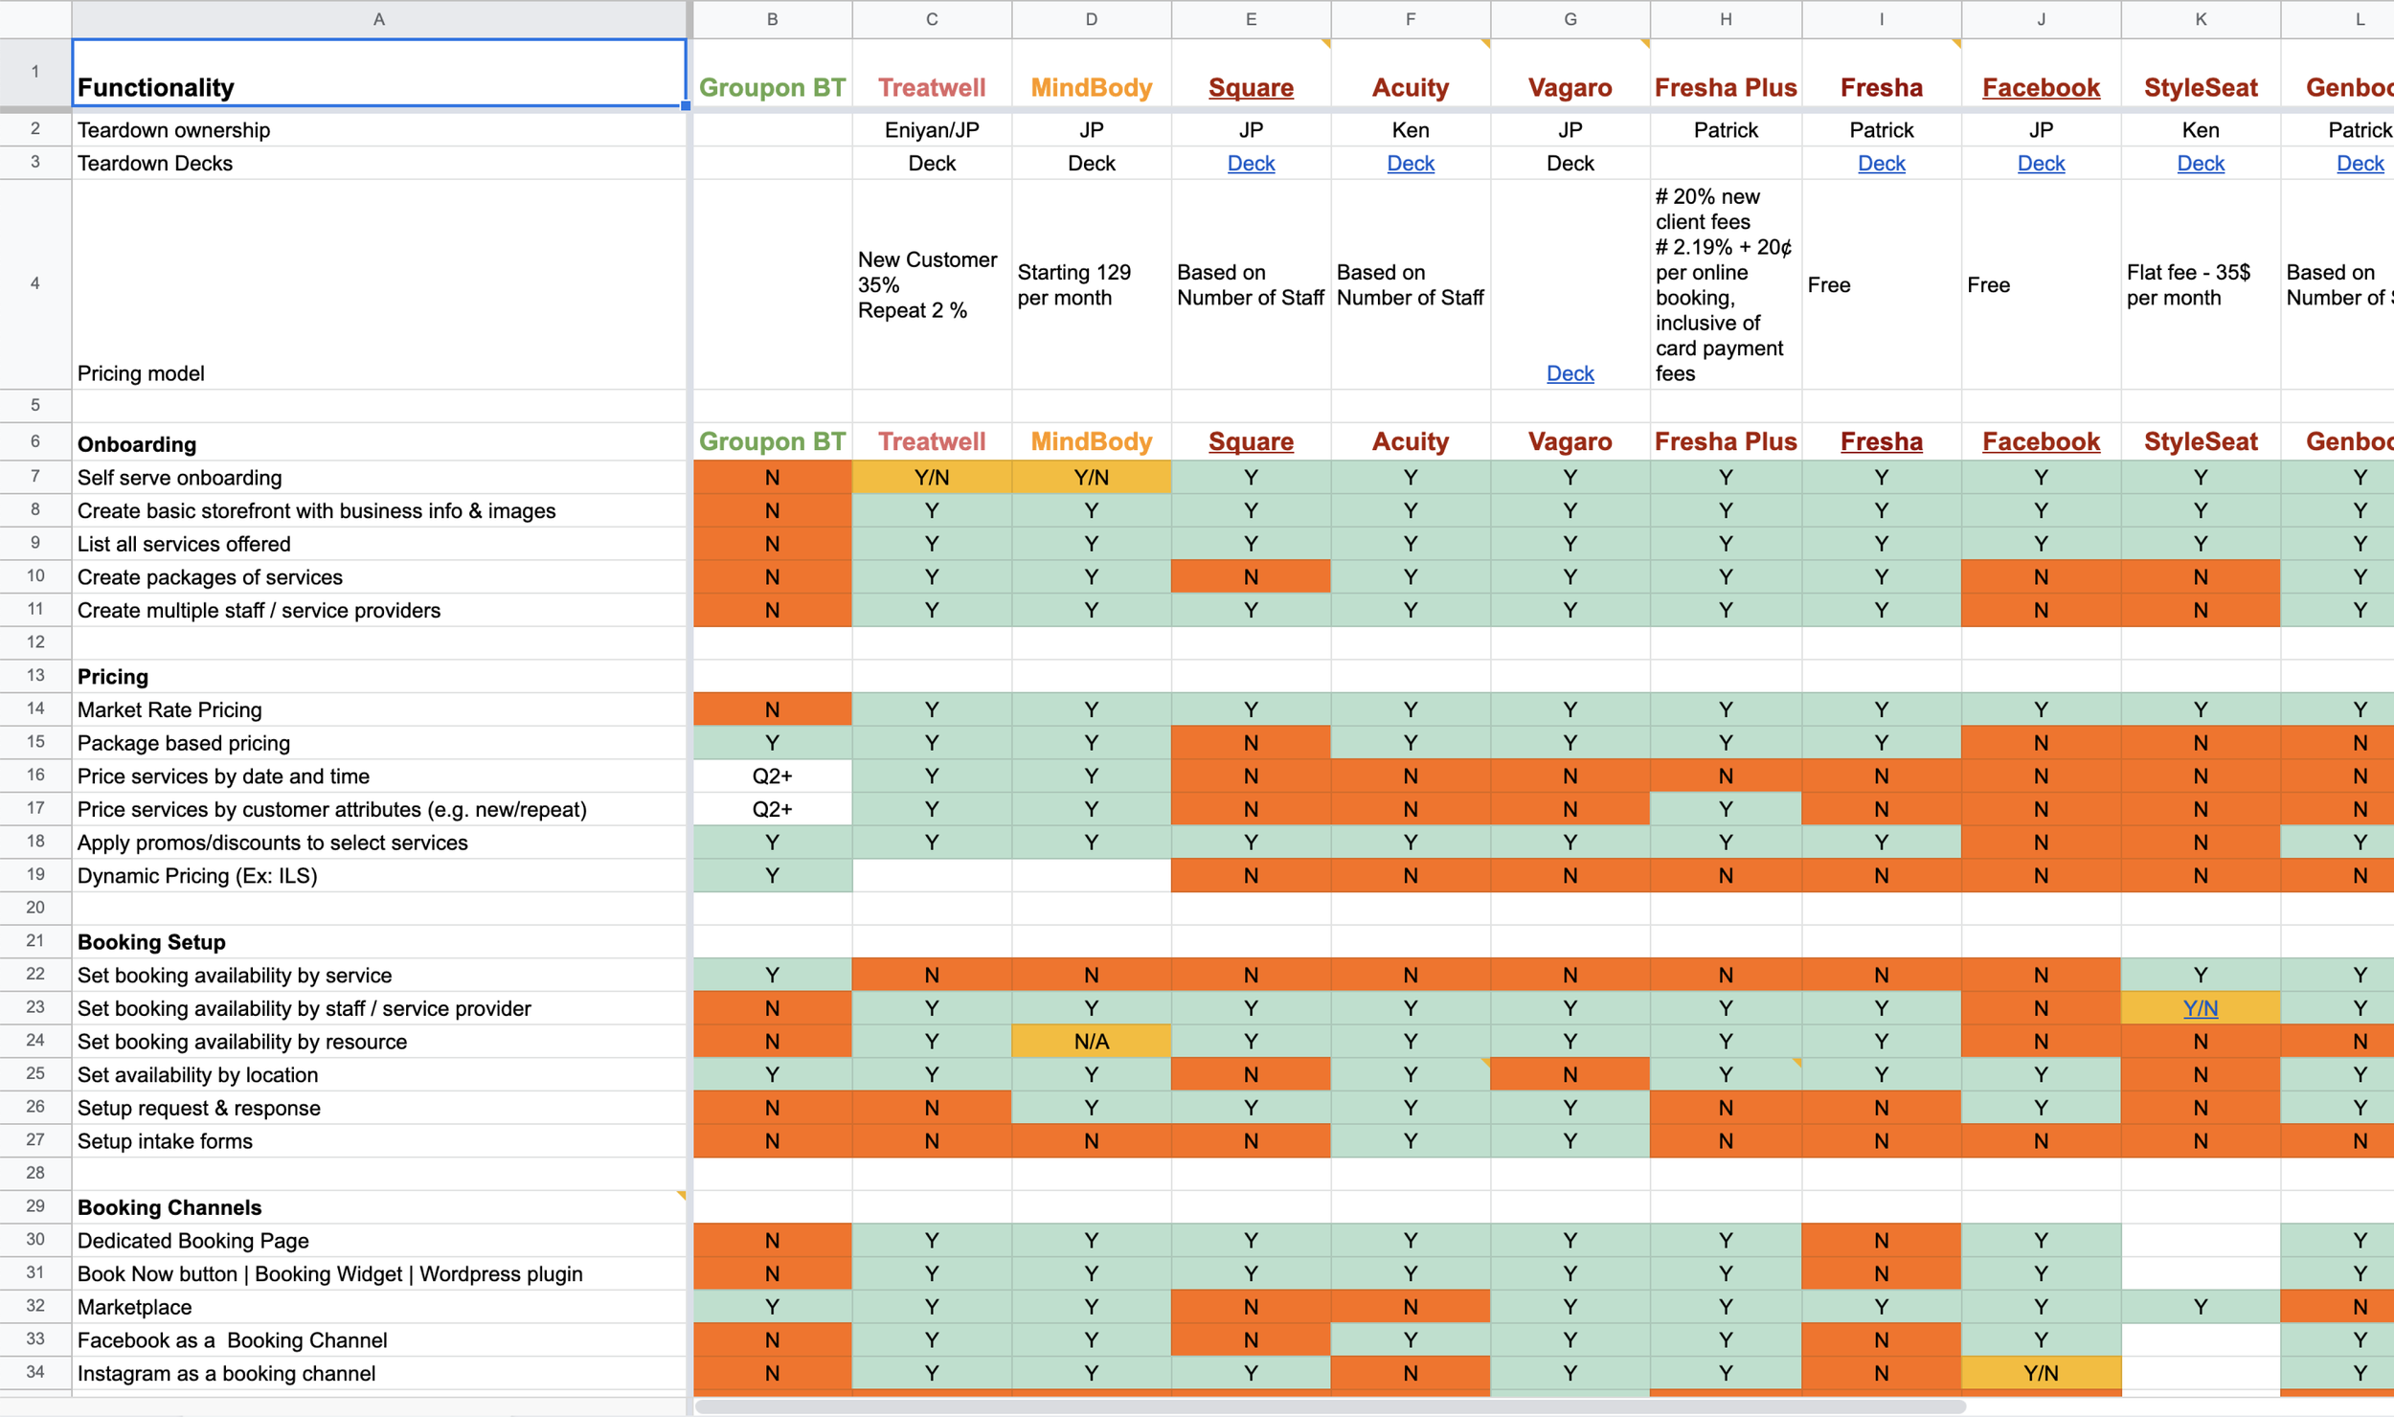The width and height of the screenshot is (2394, 1417).
Task: Open the Vagaro pricing Deck link
Action: click(1569, 372)
